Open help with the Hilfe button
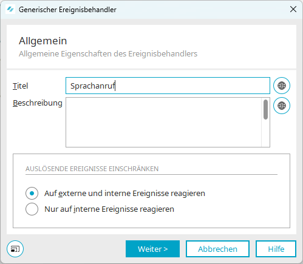 [x=276, y=249]
